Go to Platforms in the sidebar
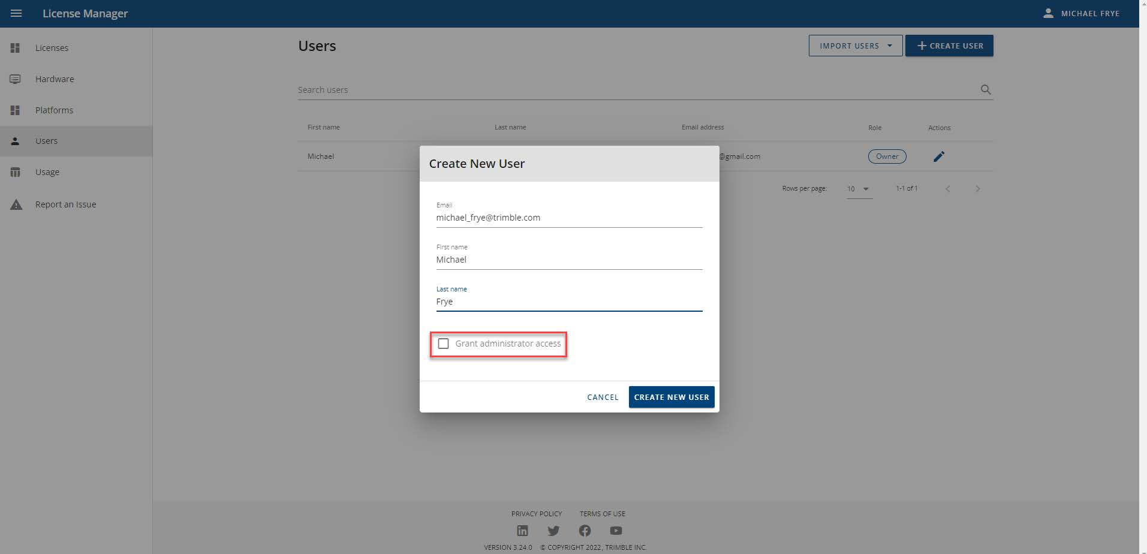 (x=54, y=110)
